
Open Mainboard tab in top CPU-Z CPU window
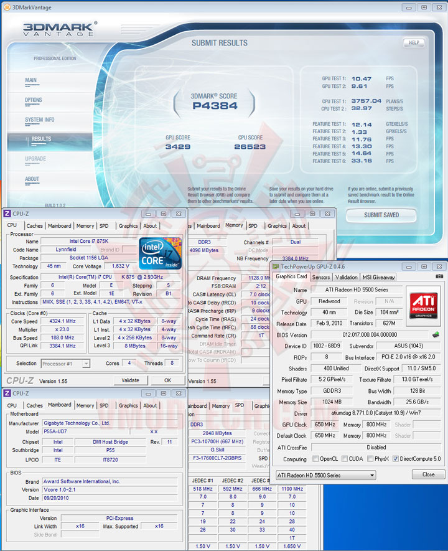click(x=59, y=226)
